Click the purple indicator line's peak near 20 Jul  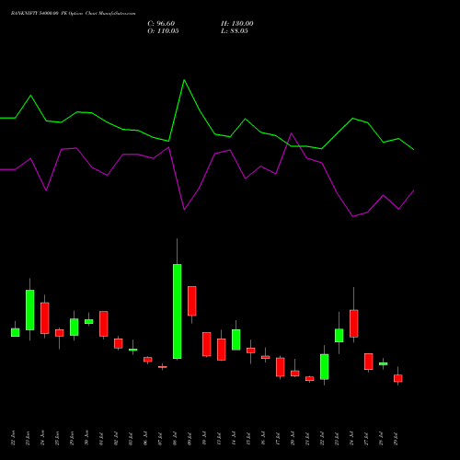[x=291, y=133]
